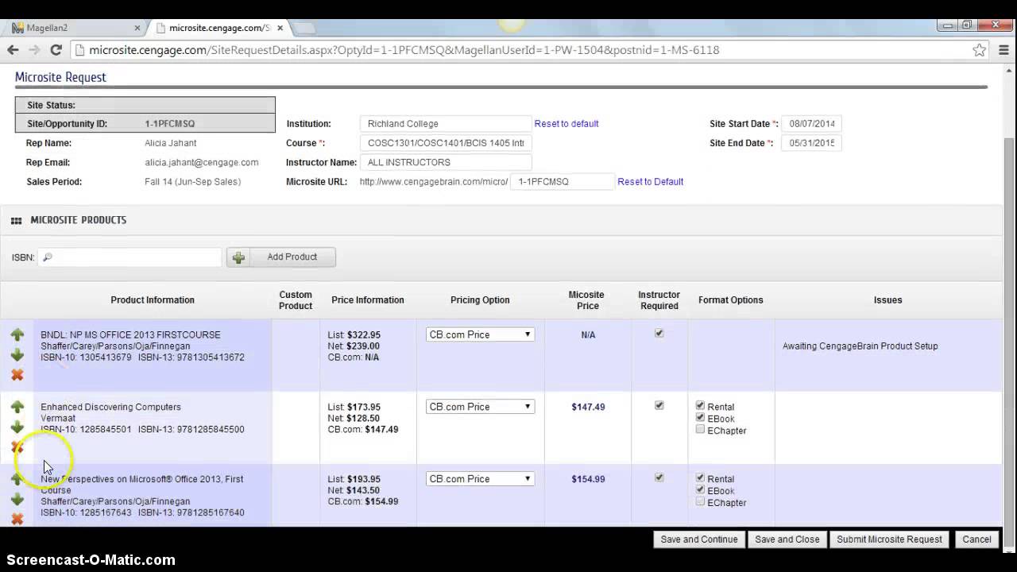Move New Perspectives on Microsoft Office down
Screen dimensions: 1017x572
pos(17,500)
